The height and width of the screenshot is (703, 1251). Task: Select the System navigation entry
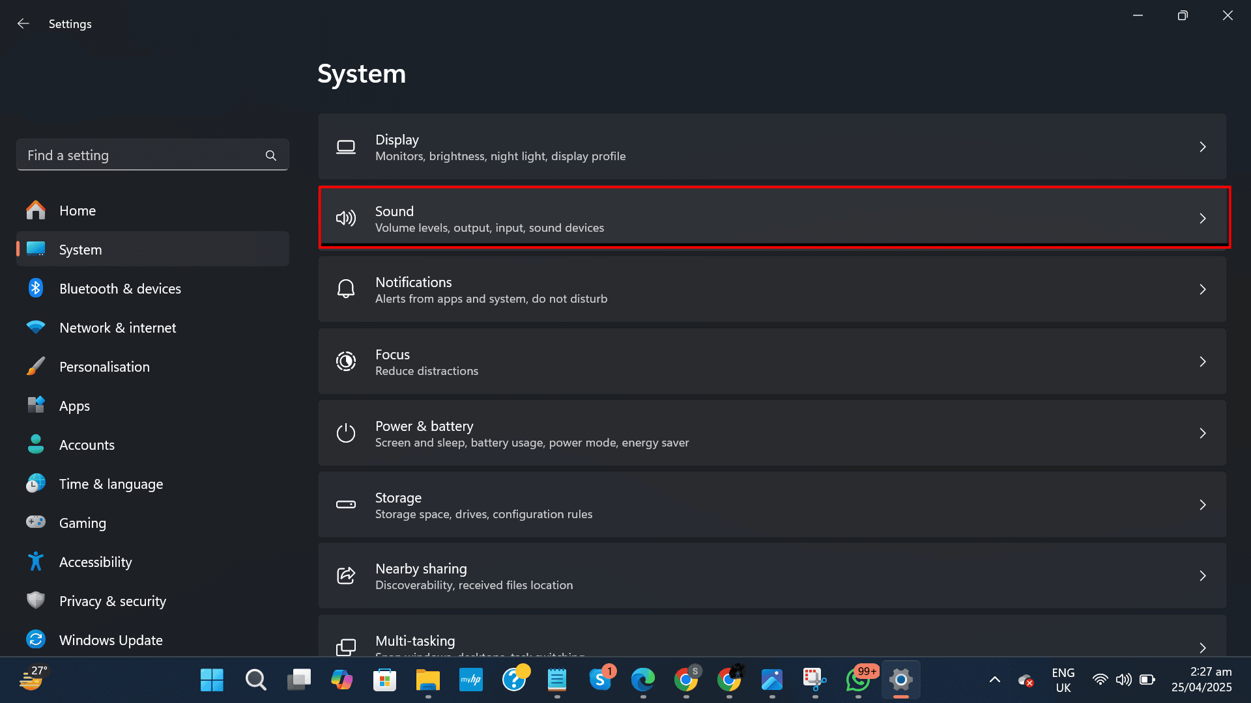(80, 249)
